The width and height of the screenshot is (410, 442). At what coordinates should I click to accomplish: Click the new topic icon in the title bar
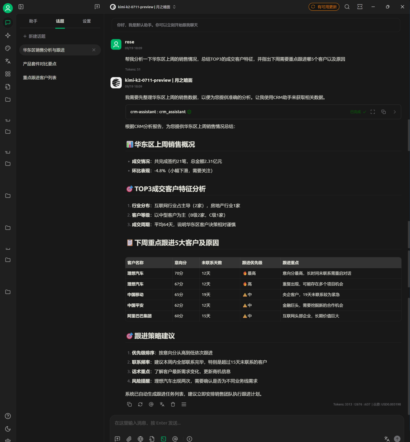point(97,6)
